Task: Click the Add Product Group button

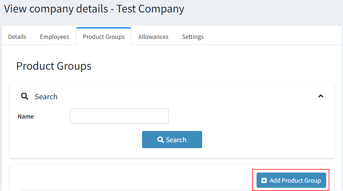Action: point(291,181)
